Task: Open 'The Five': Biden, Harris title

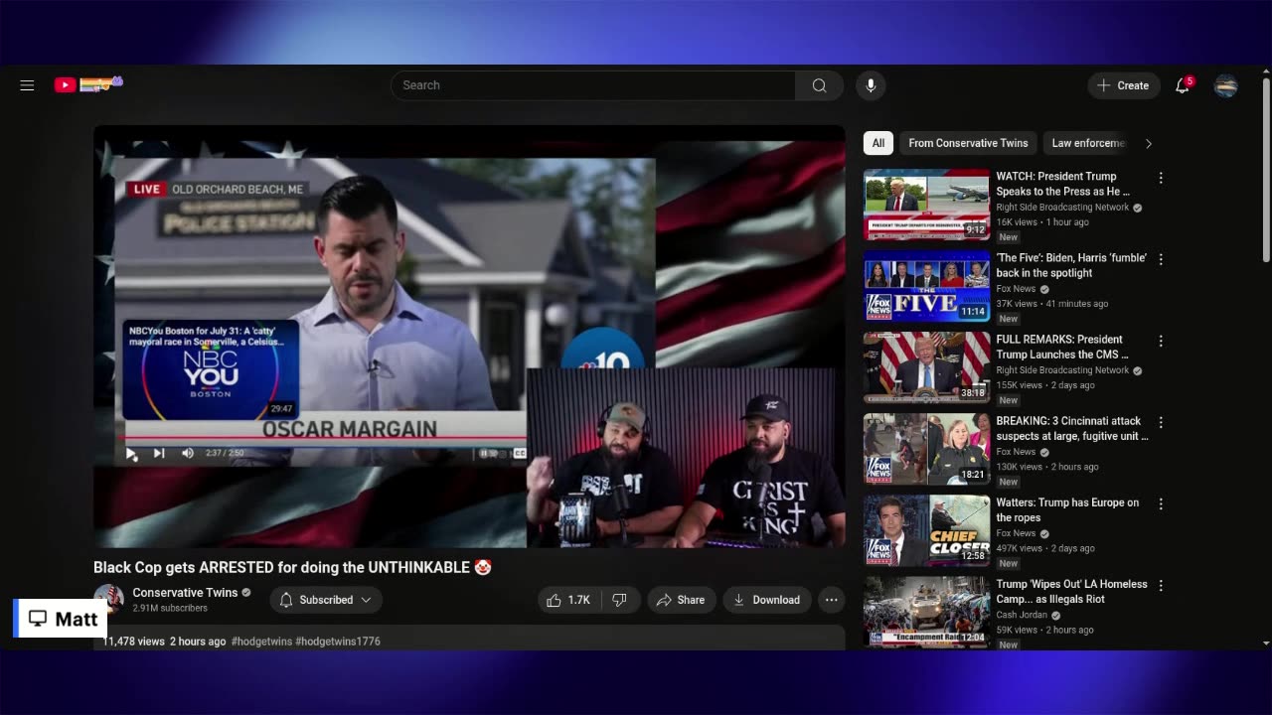Action: coord(1071,265)
